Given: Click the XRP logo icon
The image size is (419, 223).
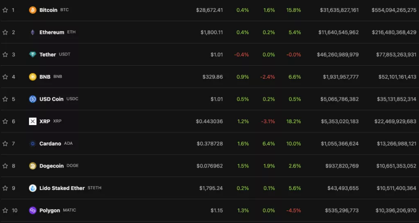Looking at the screenshot, I should [33, 121].
